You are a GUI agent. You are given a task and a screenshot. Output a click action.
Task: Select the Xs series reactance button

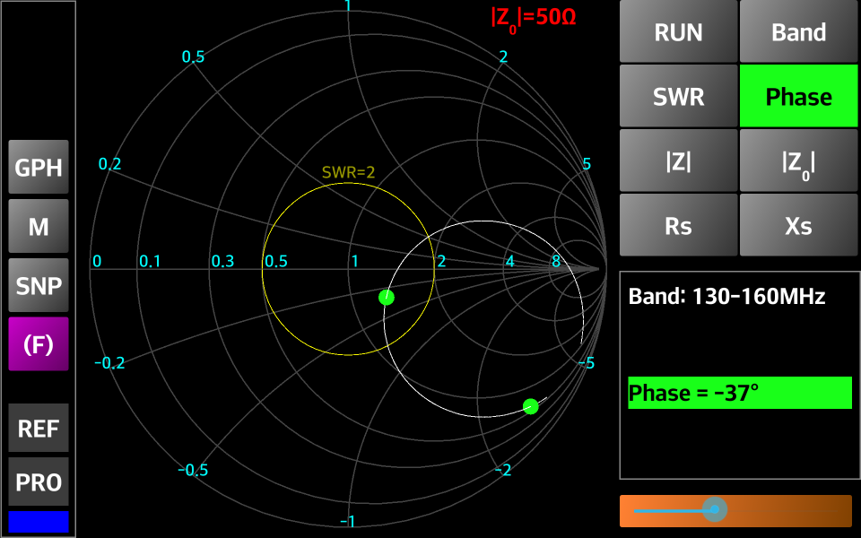pyautogui.click(x=798, y=225)
